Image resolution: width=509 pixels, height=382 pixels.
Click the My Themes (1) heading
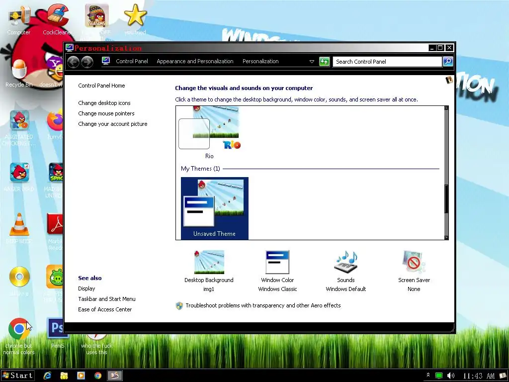coord(200,169)
